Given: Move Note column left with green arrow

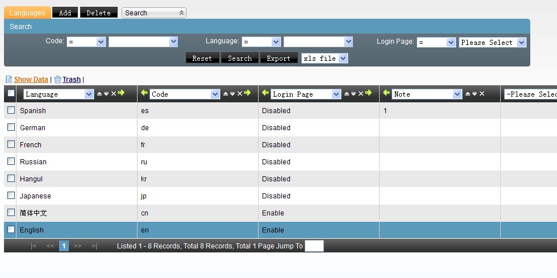Looking at the screenshot, I should tap(386, 93).
